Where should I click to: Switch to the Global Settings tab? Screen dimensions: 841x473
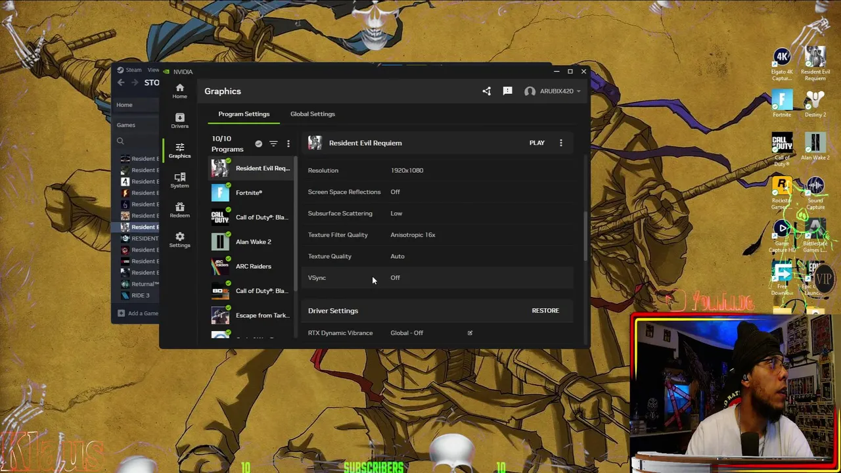[x=313, y=114]
